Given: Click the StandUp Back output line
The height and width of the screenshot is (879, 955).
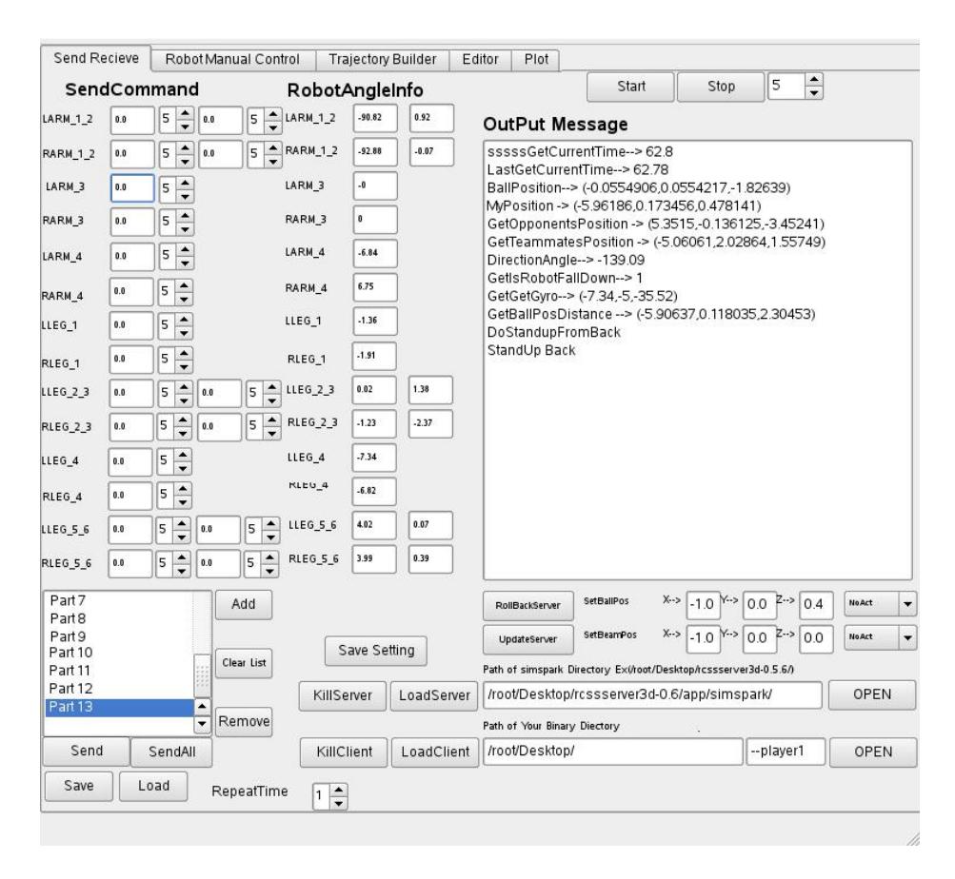Looking at the screenshot, I should click(531, 351).
